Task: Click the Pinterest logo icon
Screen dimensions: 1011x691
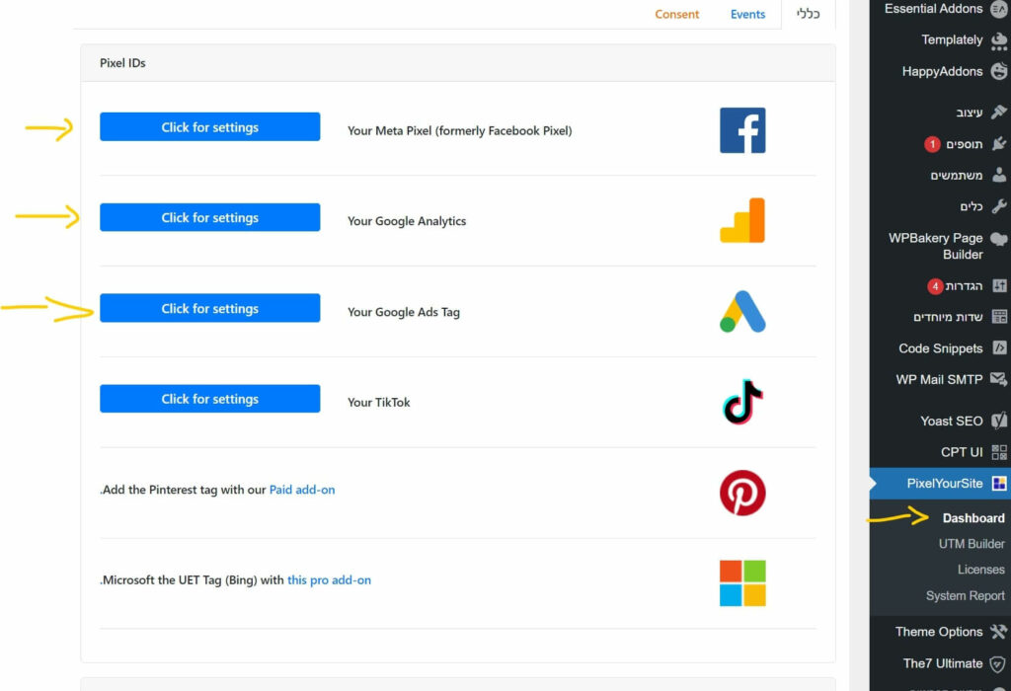Action: click(x=742, y=493)
